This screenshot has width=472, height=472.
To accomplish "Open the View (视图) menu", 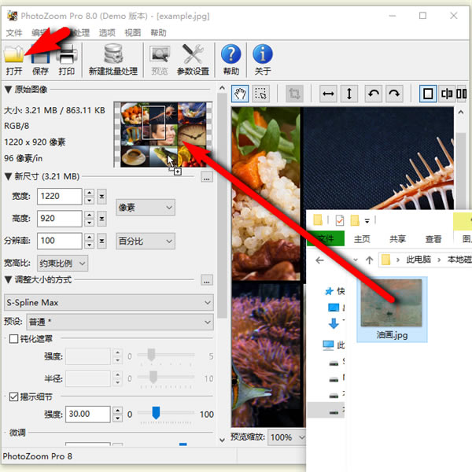I will [x=133, y=32].
